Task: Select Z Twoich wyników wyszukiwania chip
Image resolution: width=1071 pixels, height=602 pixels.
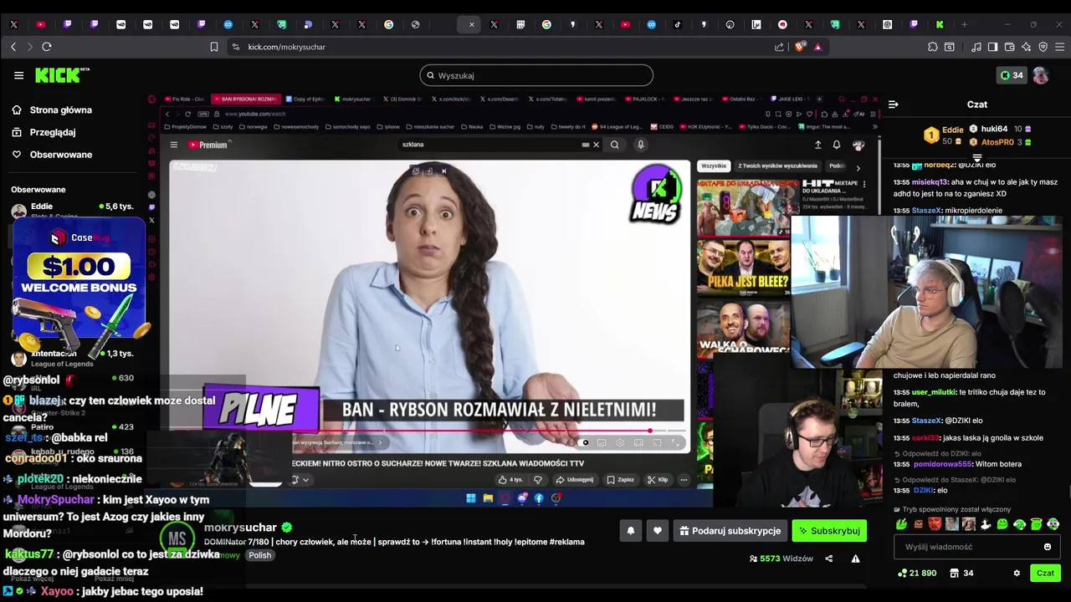Action: coord(777,166)
